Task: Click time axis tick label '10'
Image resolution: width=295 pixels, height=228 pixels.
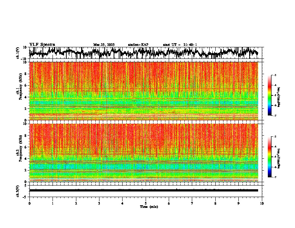Action: (x=262, y=203)
